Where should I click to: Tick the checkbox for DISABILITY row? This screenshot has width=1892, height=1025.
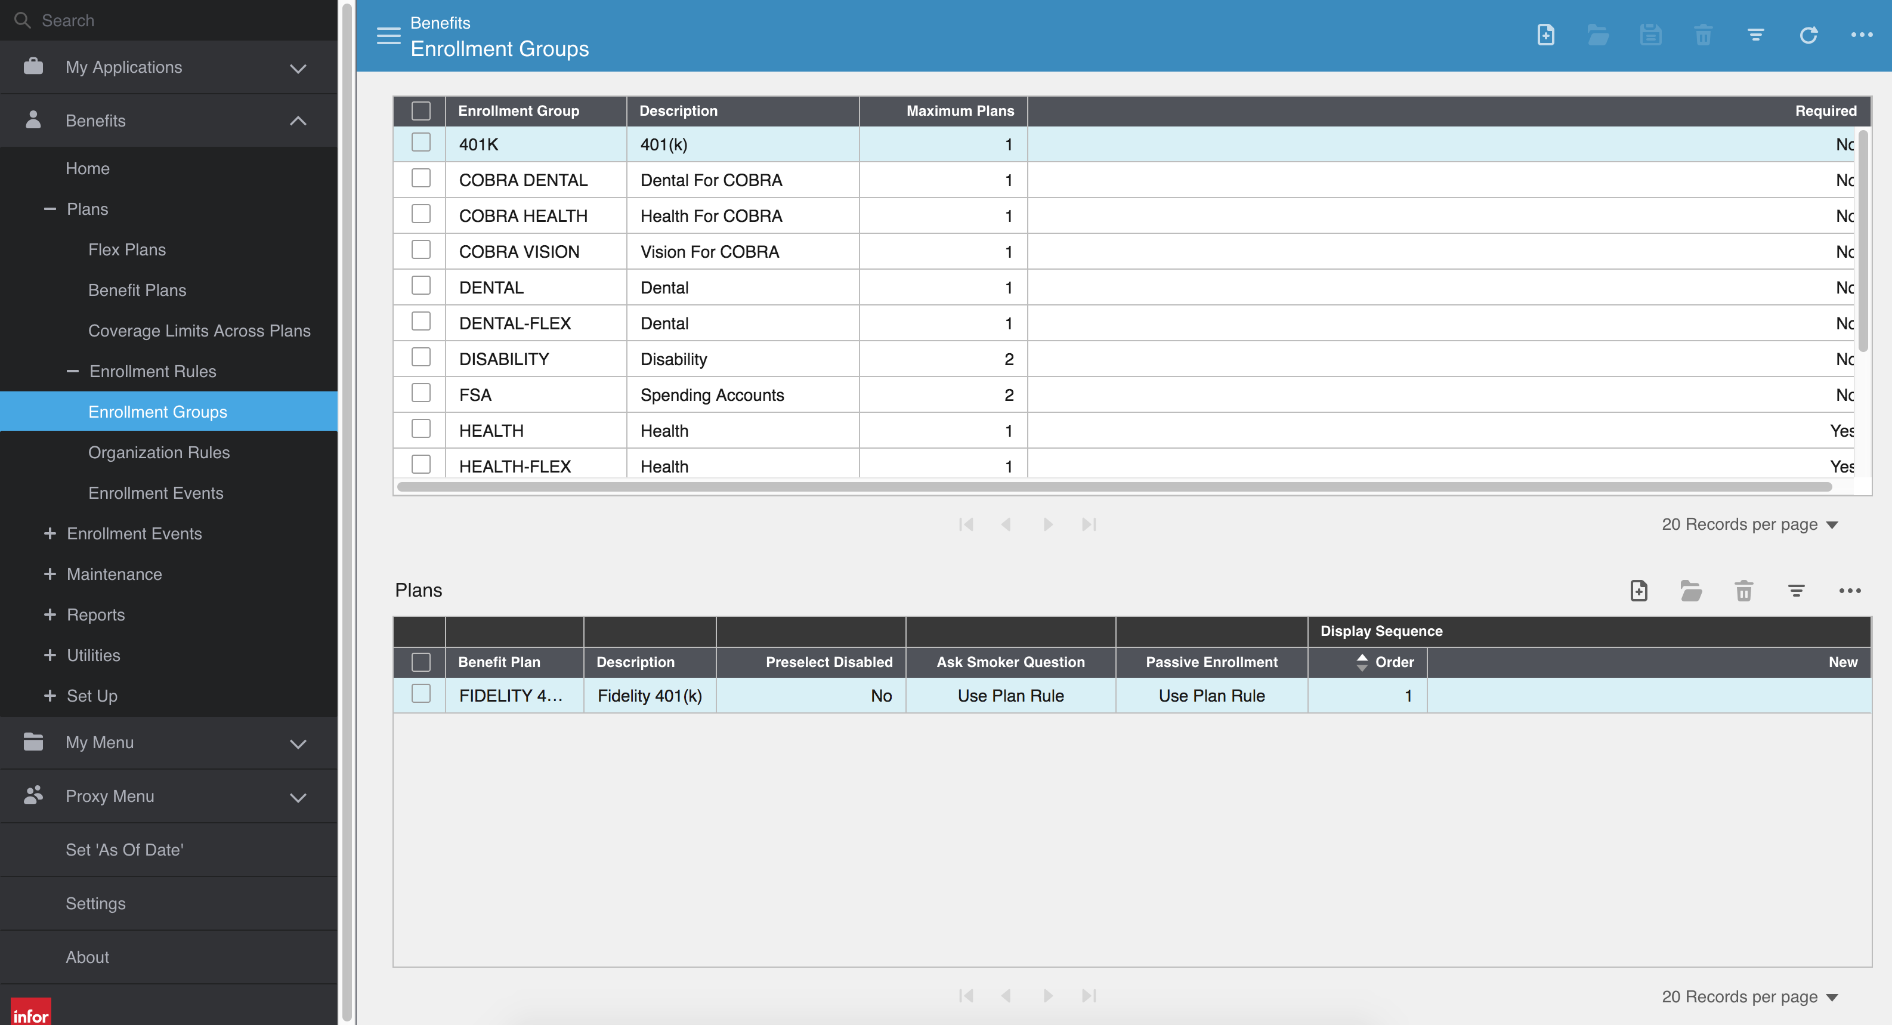coord(421,357)
